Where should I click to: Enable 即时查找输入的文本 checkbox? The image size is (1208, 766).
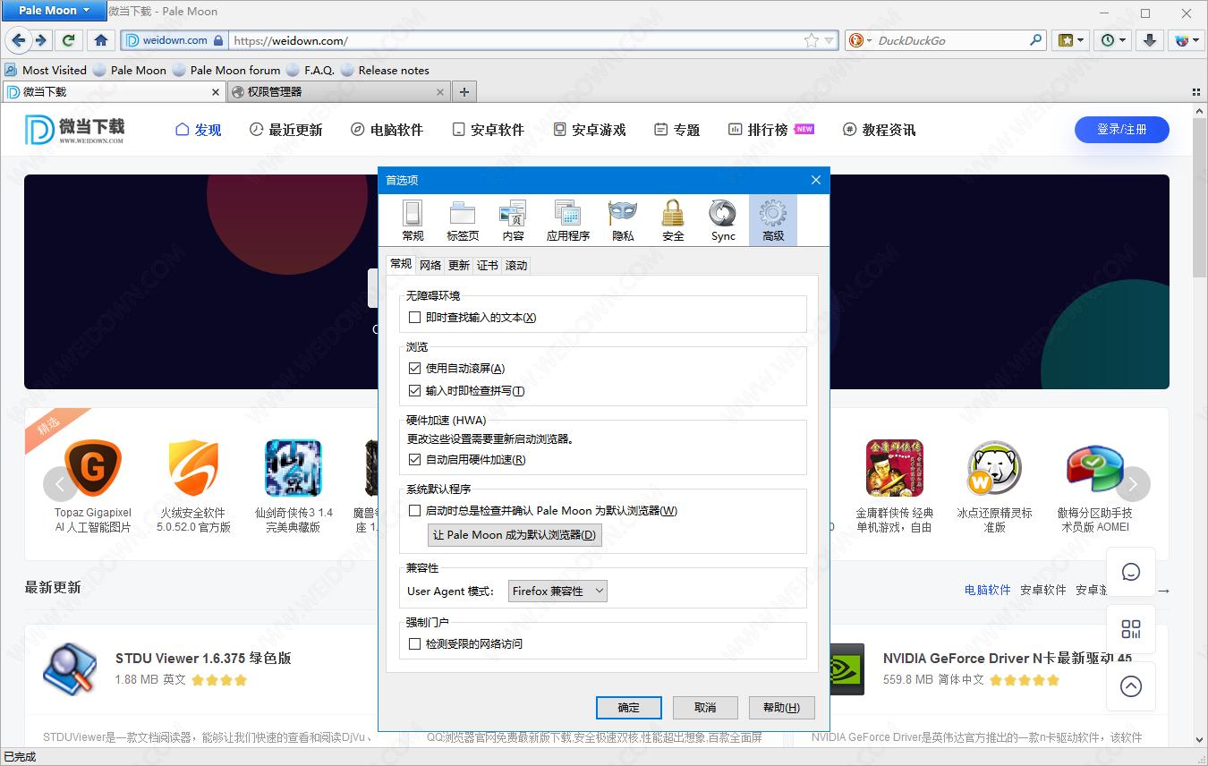tap(414, 318)
